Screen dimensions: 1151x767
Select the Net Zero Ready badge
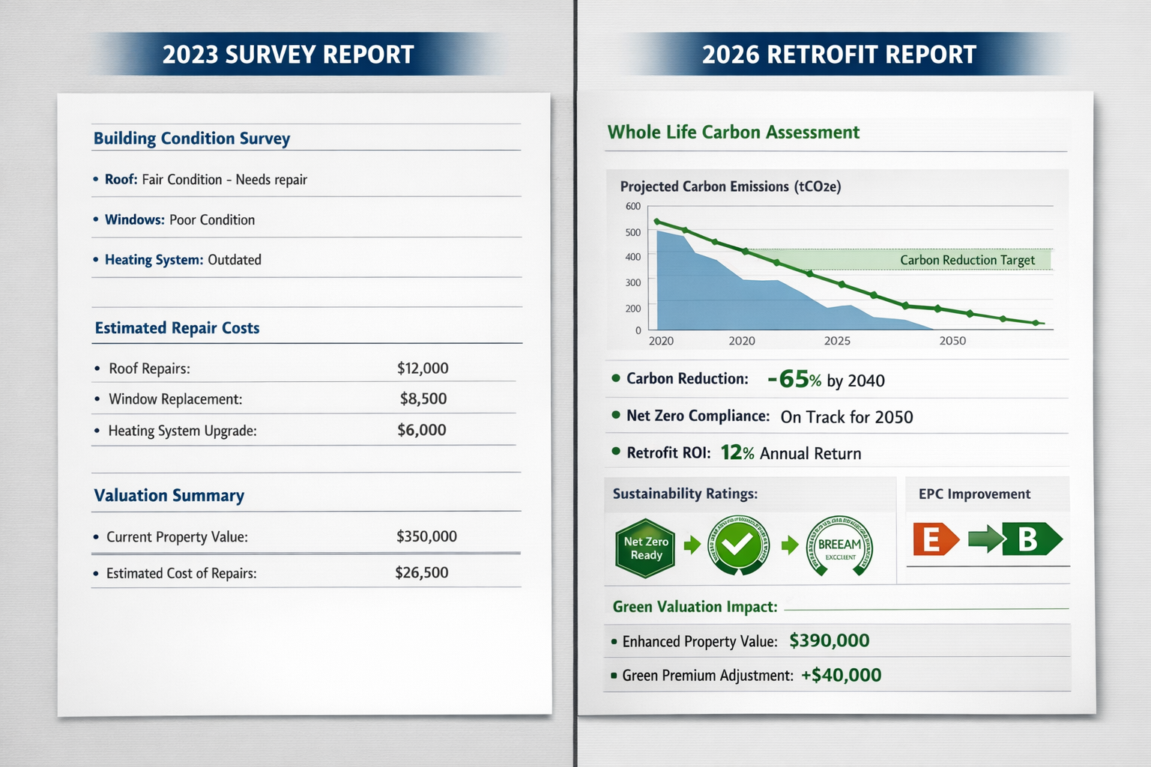coord(645,547)
